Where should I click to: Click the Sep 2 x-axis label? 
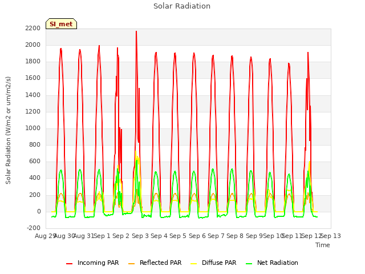tap(121, 236)
